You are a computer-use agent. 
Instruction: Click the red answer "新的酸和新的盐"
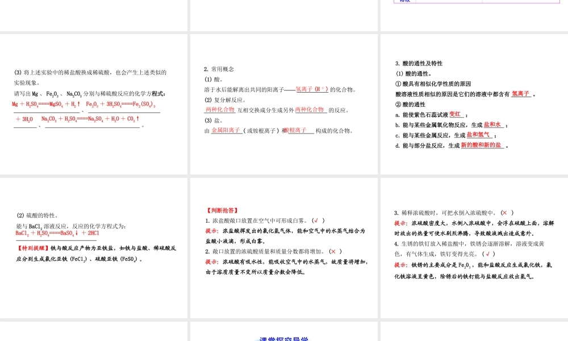(x=481, y=145)
